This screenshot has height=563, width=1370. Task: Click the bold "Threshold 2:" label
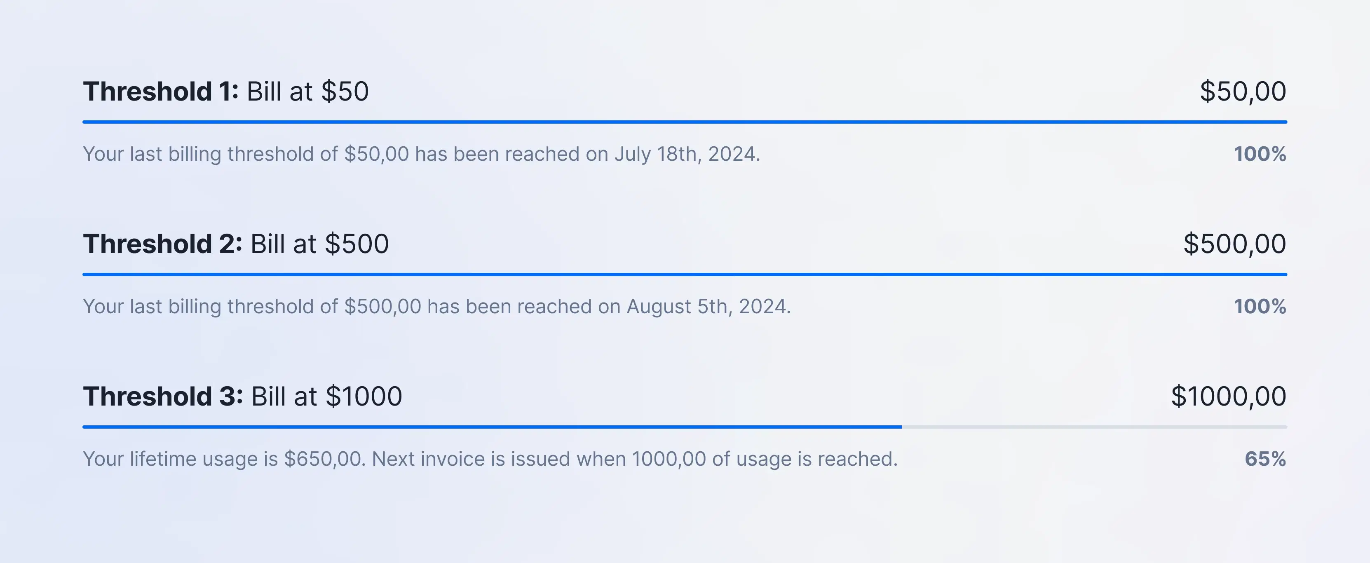coord(162,244)
